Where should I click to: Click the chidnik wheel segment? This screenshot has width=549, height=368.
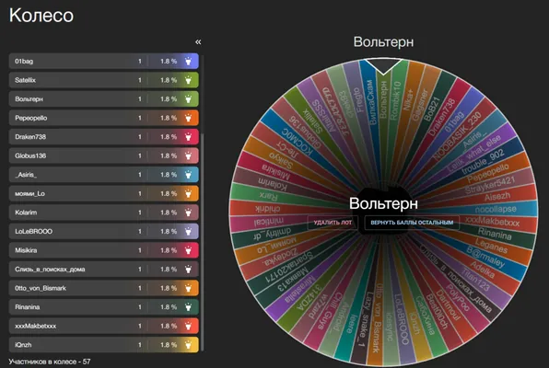click(x=267, y=209)
